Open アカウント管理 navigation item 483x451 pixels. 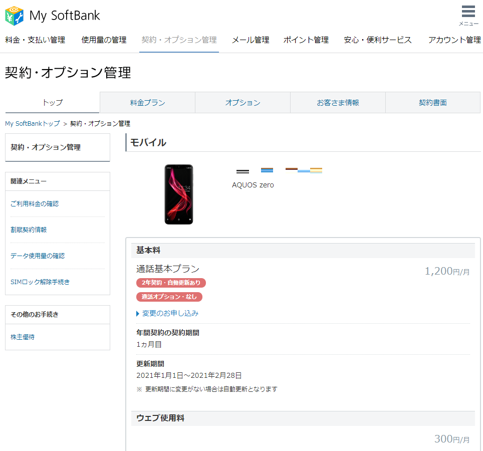454,40
